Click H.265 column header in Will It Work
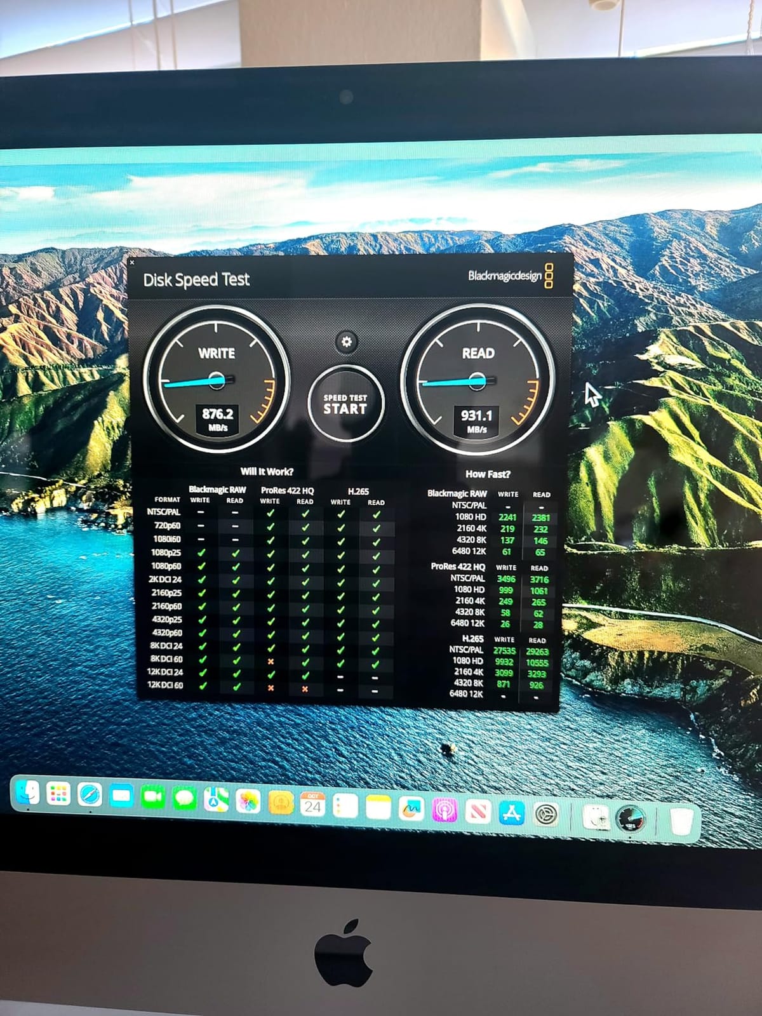 [358, 491]
